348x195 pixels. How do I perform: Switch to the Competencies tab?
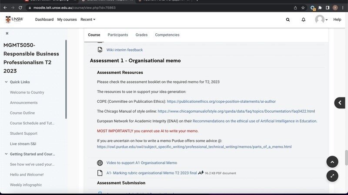[x=167, y=35]
